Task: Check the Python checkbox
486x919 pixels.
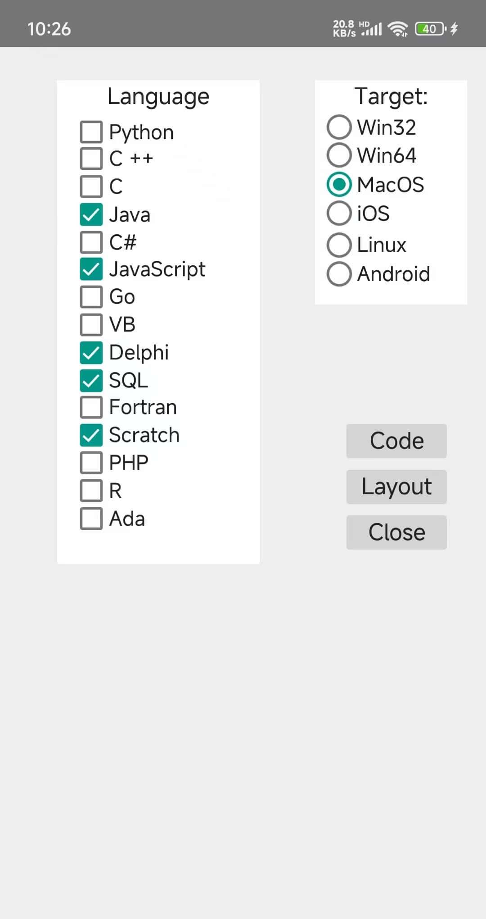Action: tap(91, 132)
